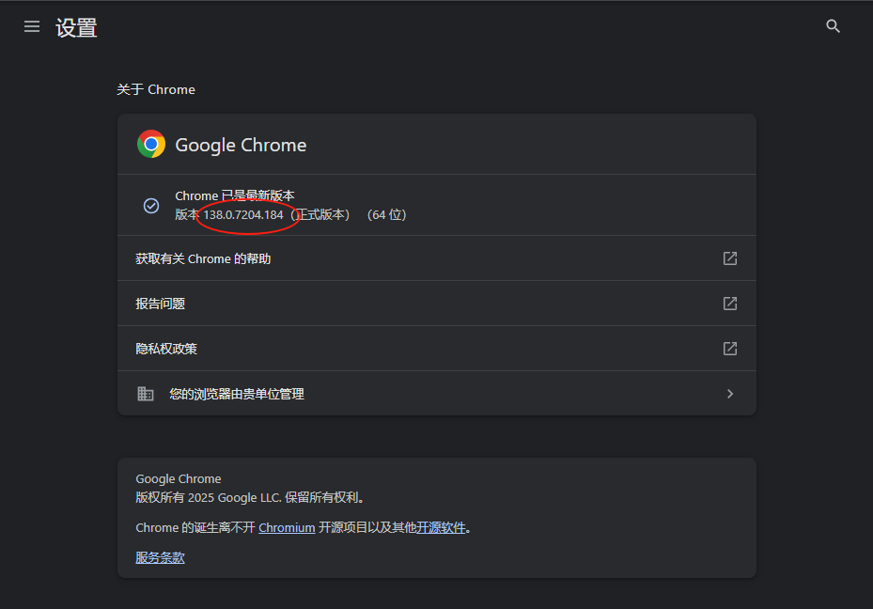Click Chrome 已是最新版本 status text
Image resolution: width=873 pixels, height=609 pixels.
234,195
